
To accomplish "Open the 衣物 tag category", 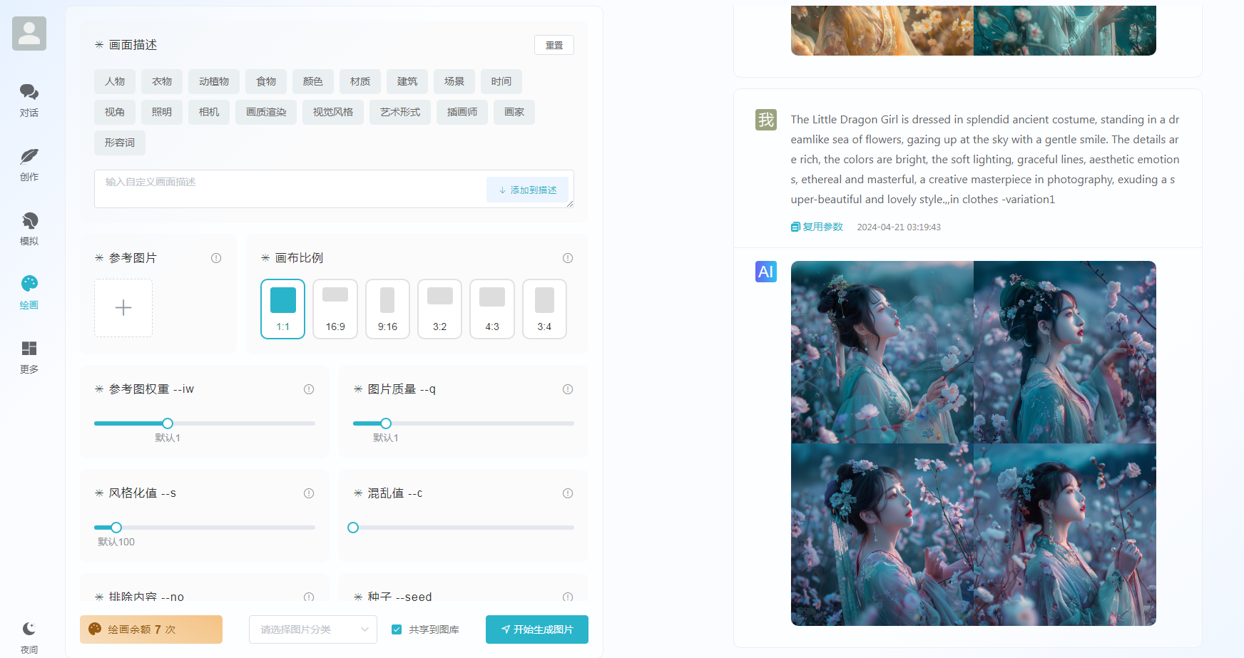I will (x=162, y=81).
